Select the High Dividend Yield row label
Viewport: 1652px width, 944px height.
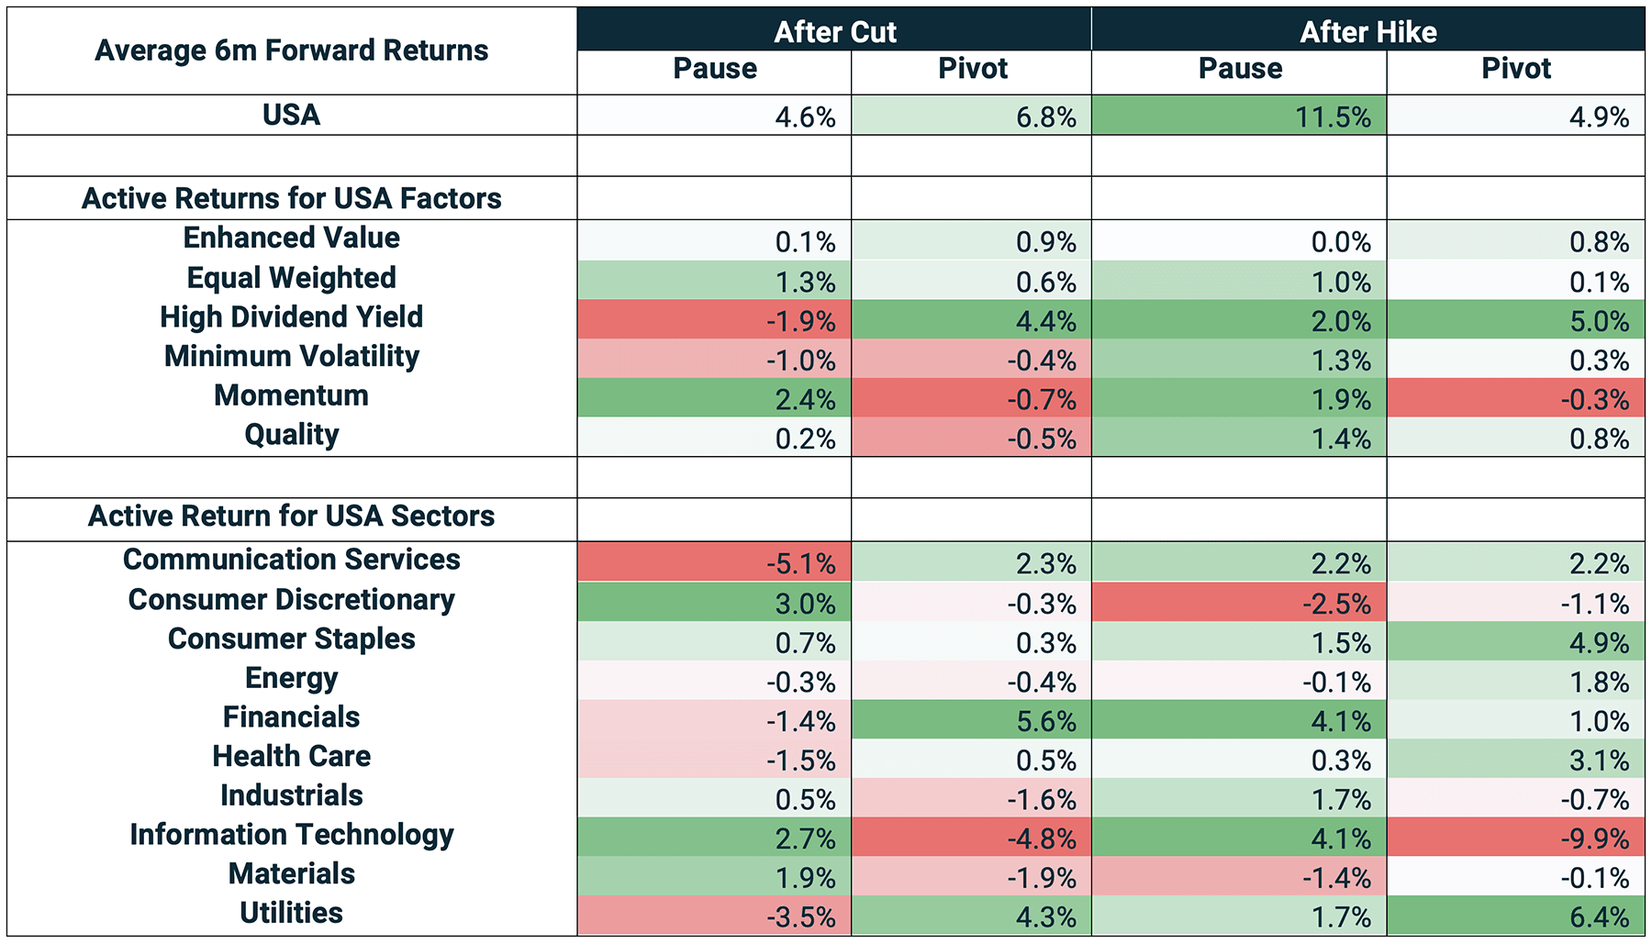click(292, 317)
